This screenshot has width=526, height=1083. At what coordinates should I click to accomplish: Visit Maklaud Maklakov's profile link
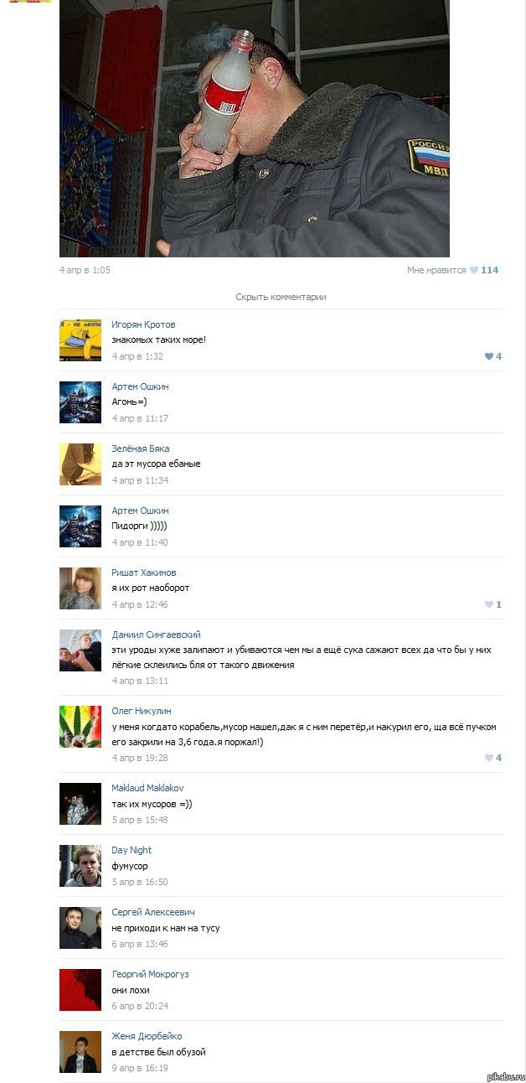point(147,788)
